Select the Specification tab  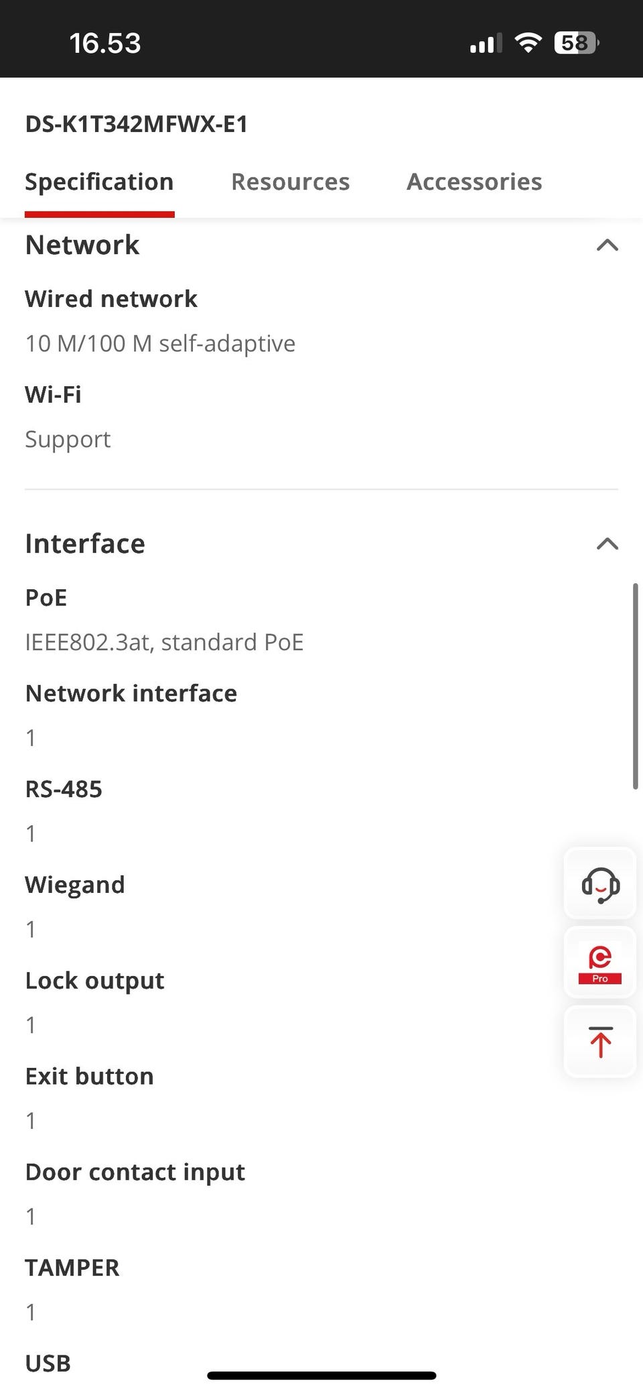coord(99,182)
